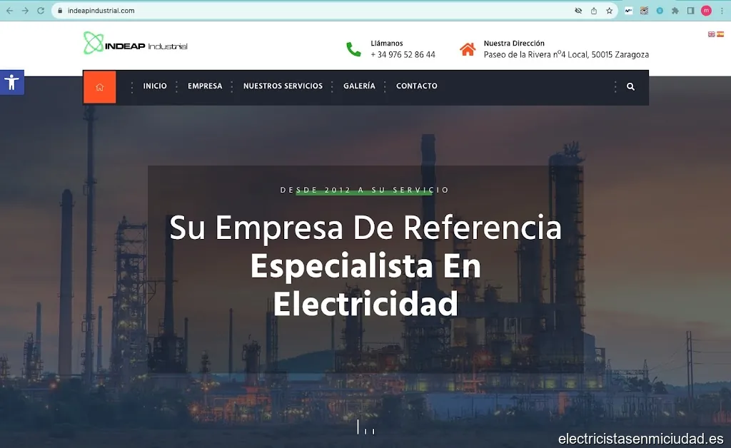Select EMPRESA in the navigation menu
The image size is (731, 448).
click(205, 86)
